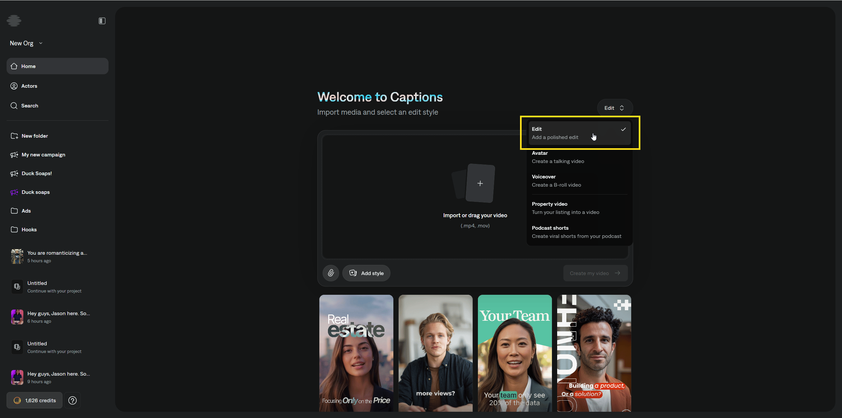Click the arrow icon on Create my video
Viewport: 842px width, 418px height.
[x=618, y=273]
